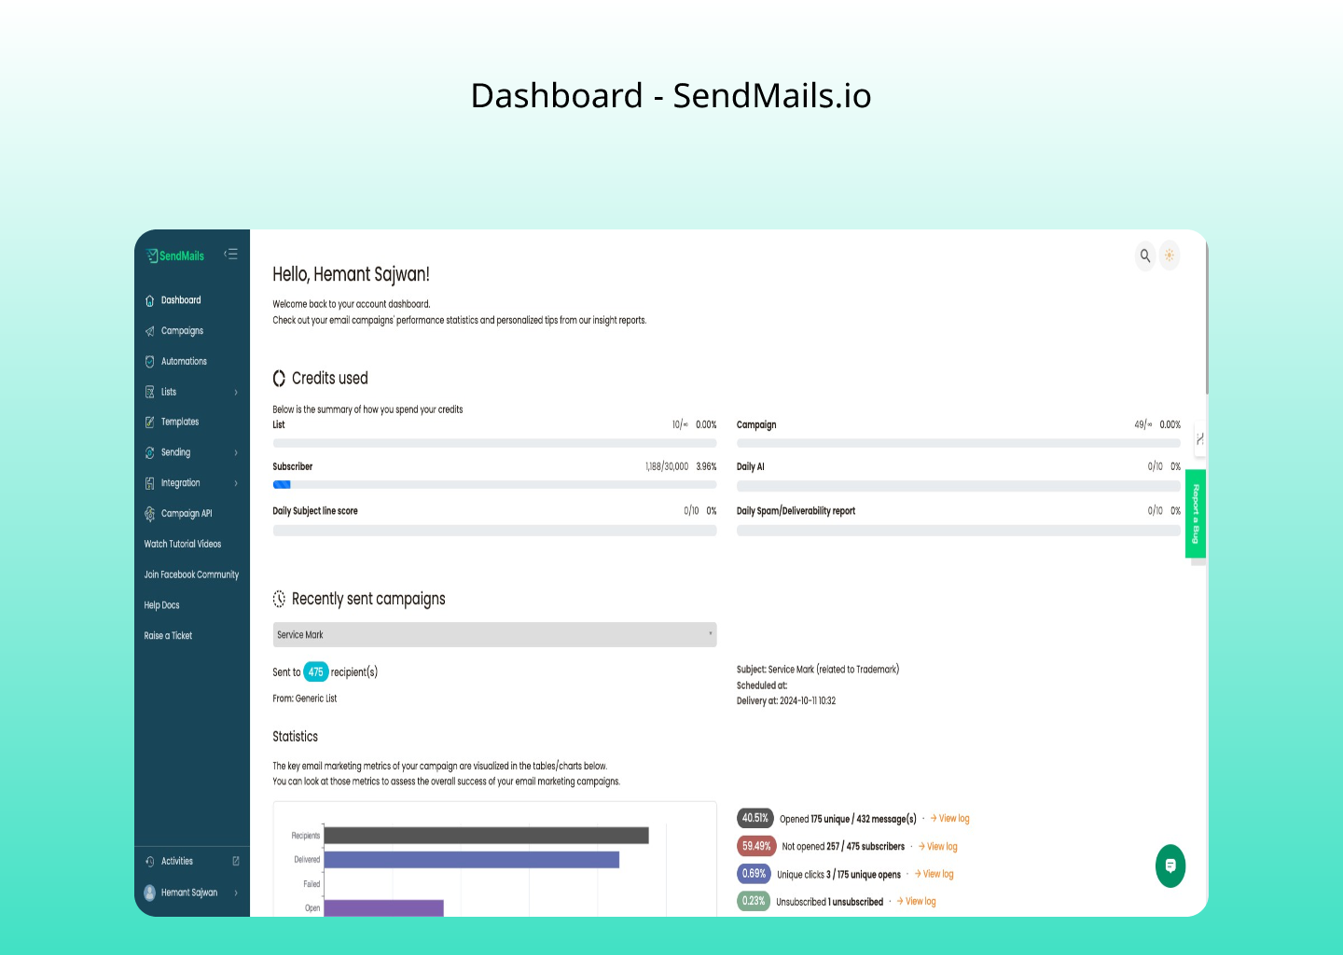
Task: Click 'From: Generic List' text
Action: pos(304,699)
